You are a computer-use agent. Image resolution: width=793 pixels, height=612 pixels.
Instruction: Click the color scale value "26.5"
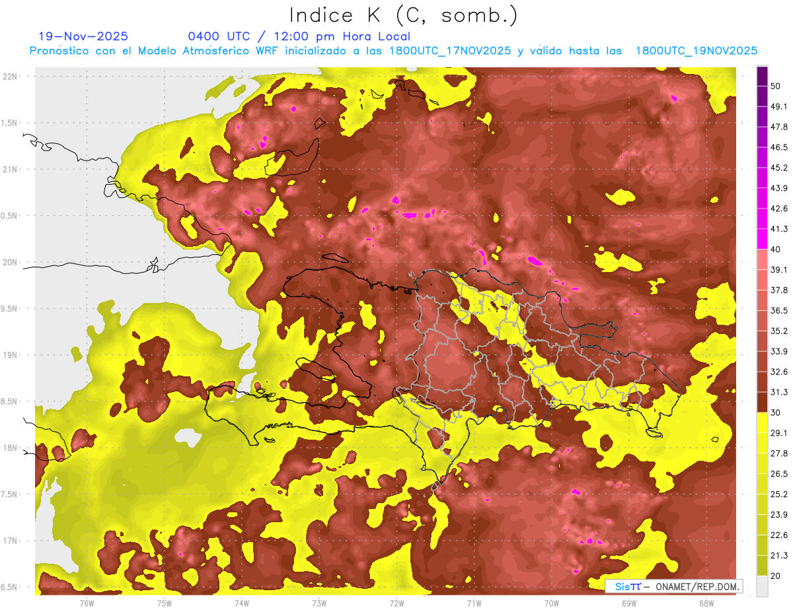[x=779, y=474]
